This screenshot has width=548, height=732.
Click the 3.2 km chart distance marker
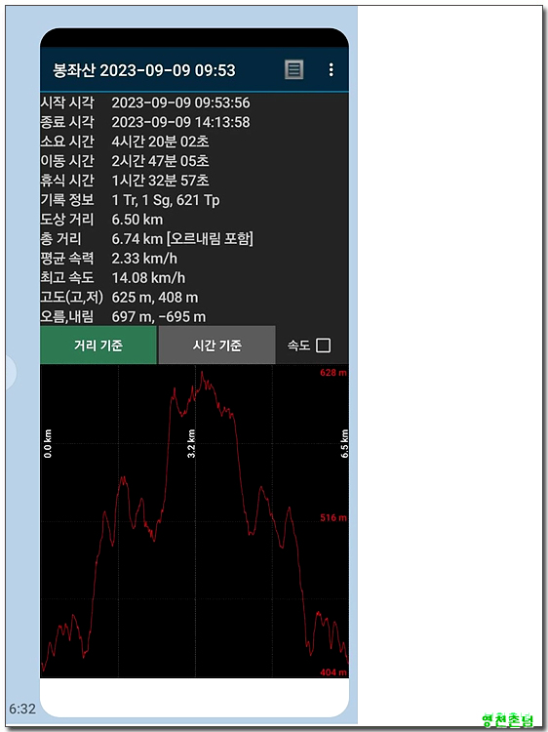pyautogui.click(x=191, y=443)
